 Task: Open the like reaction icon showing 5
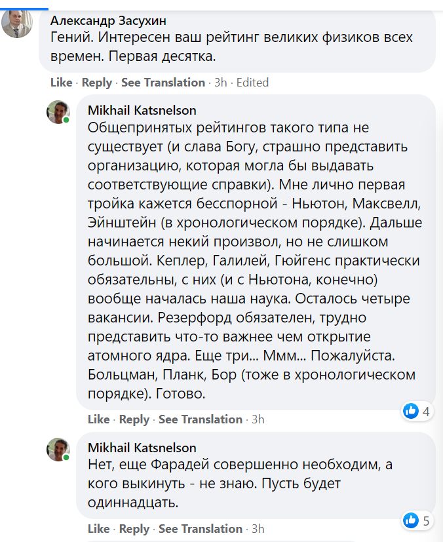[x=412, y=520]
